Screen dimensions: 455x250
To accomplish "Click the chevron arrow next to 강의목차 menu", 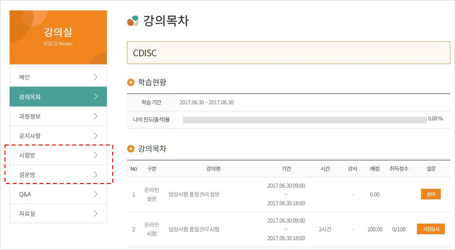I will 96,96.
